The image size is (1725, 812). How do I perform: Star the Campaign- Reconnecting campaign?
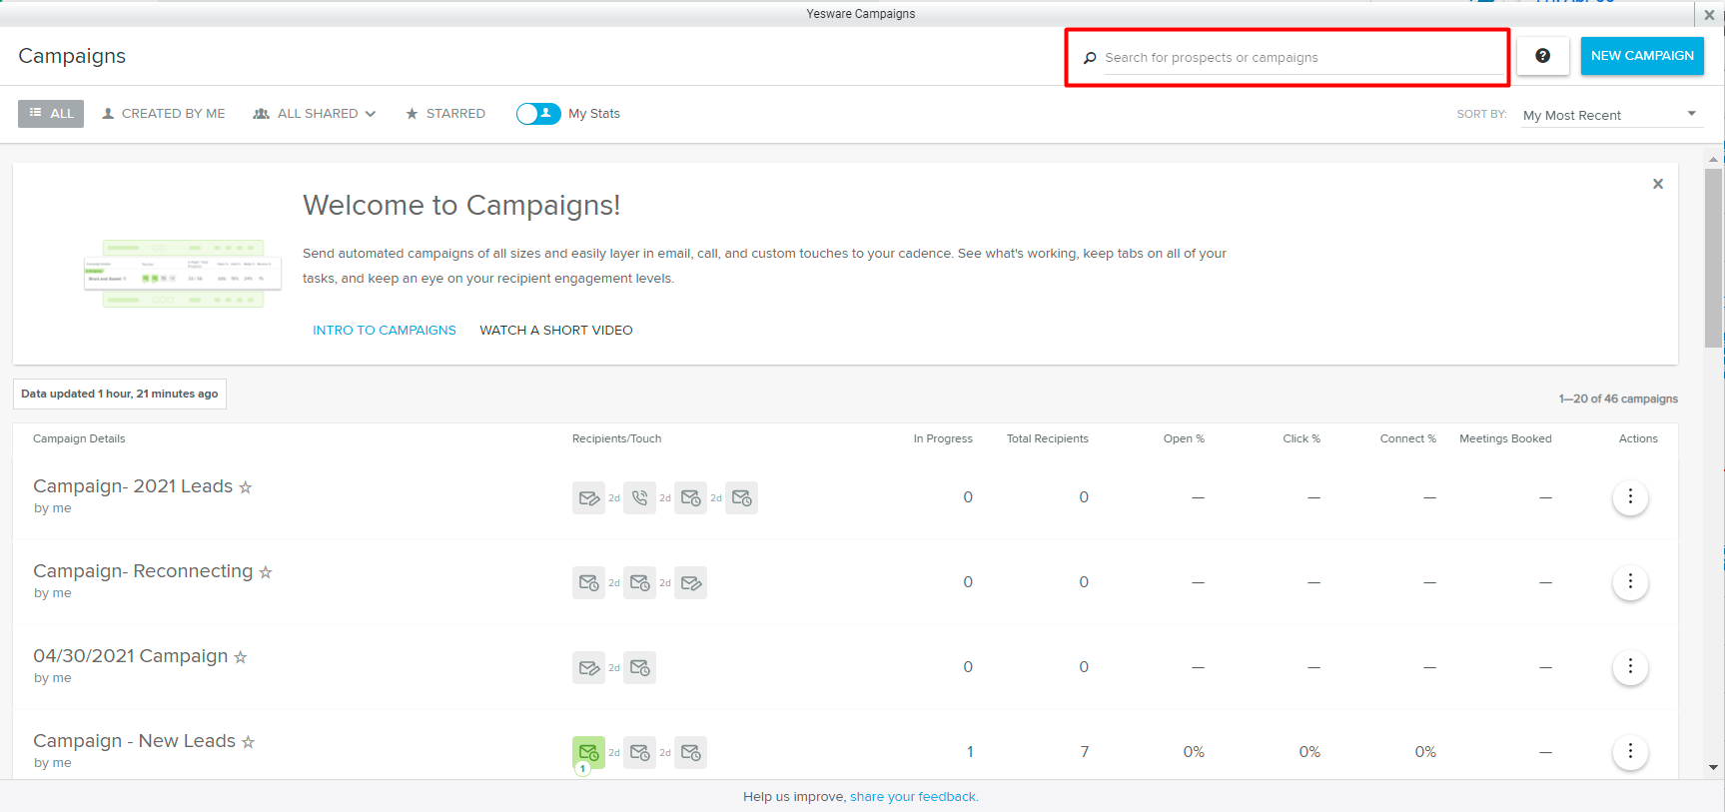266,572
